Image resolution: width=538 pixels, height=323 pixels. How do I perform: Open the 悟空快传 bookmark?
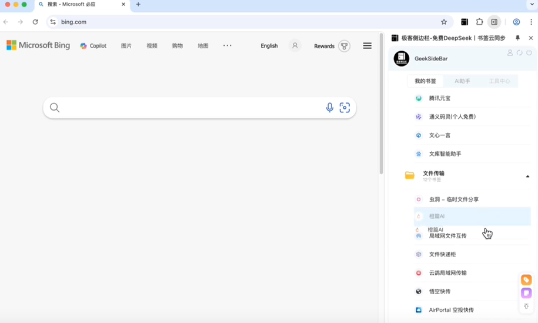[x=472, y=291]
